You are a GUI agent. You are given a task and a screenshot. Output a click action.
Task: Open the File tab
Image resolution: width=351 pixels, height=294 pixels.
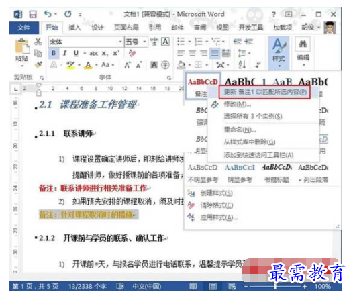[x=23, y=28]
